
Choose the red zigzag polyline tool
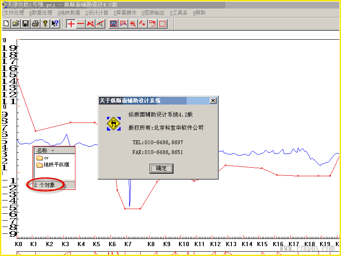90,24
